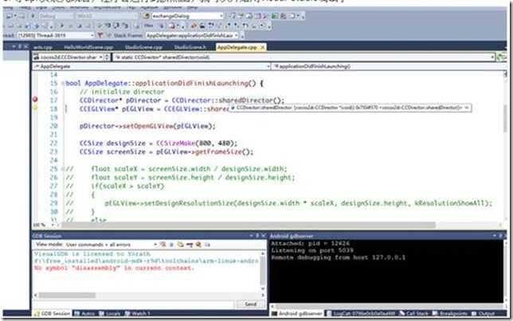Collapse the applicationDidFinishLaunching function at line 15
The height and width of the screenshot is (321, 513).
tap(62, 84)
